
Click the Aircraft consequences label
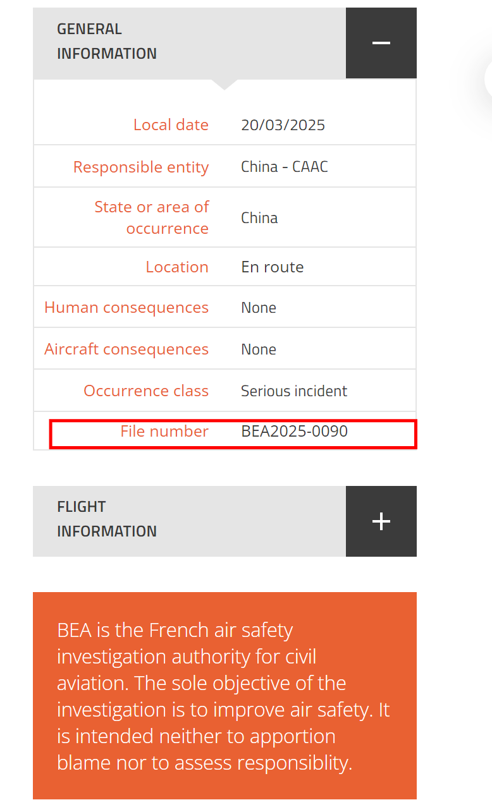[x=126, y=349]
